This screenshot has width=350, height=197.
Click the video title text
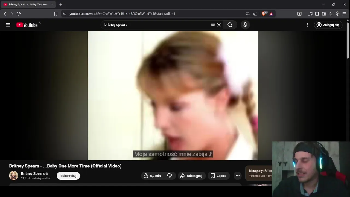click(65, 166)
